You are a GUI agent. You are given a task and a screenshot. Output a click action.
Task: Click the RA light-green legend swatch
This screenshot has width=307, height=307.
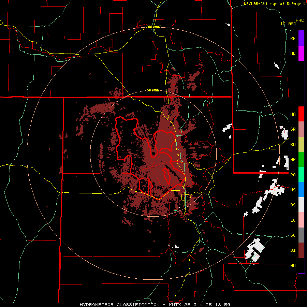pyautogui.click(x=301, y=175)
